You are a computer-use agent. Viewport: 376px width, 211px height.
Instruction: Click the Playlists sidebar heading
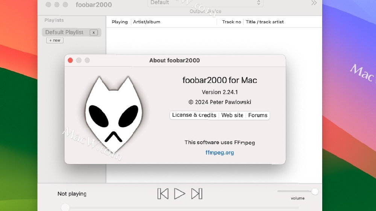pyautogui.click(x=54, y=20)
